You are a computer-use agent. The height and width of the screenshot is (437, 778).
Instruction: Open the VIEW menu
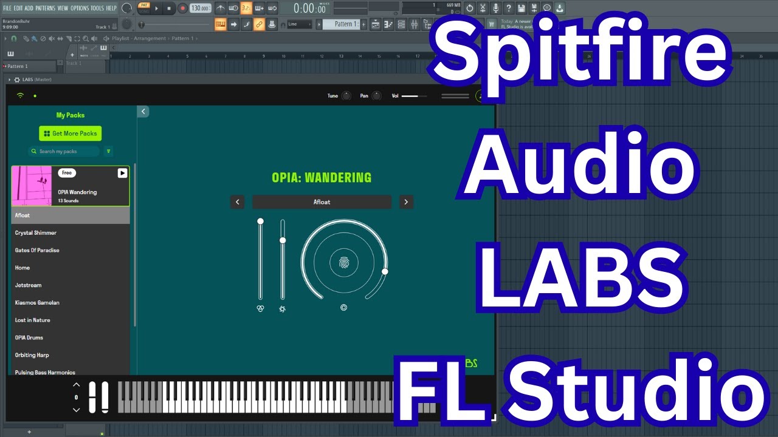point(63,8)
